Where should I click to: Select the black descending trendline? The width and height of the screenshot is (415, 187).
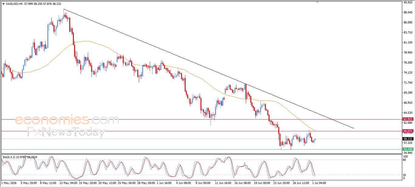pyautogui.click(x=209, y=69)
